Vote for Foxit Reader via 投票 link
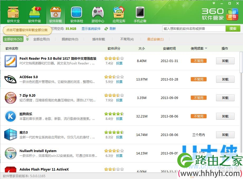This screenshot has width=243, height=179. 119,63
